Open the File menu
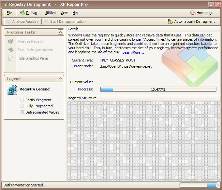The image size is (222, 190). 9,13
